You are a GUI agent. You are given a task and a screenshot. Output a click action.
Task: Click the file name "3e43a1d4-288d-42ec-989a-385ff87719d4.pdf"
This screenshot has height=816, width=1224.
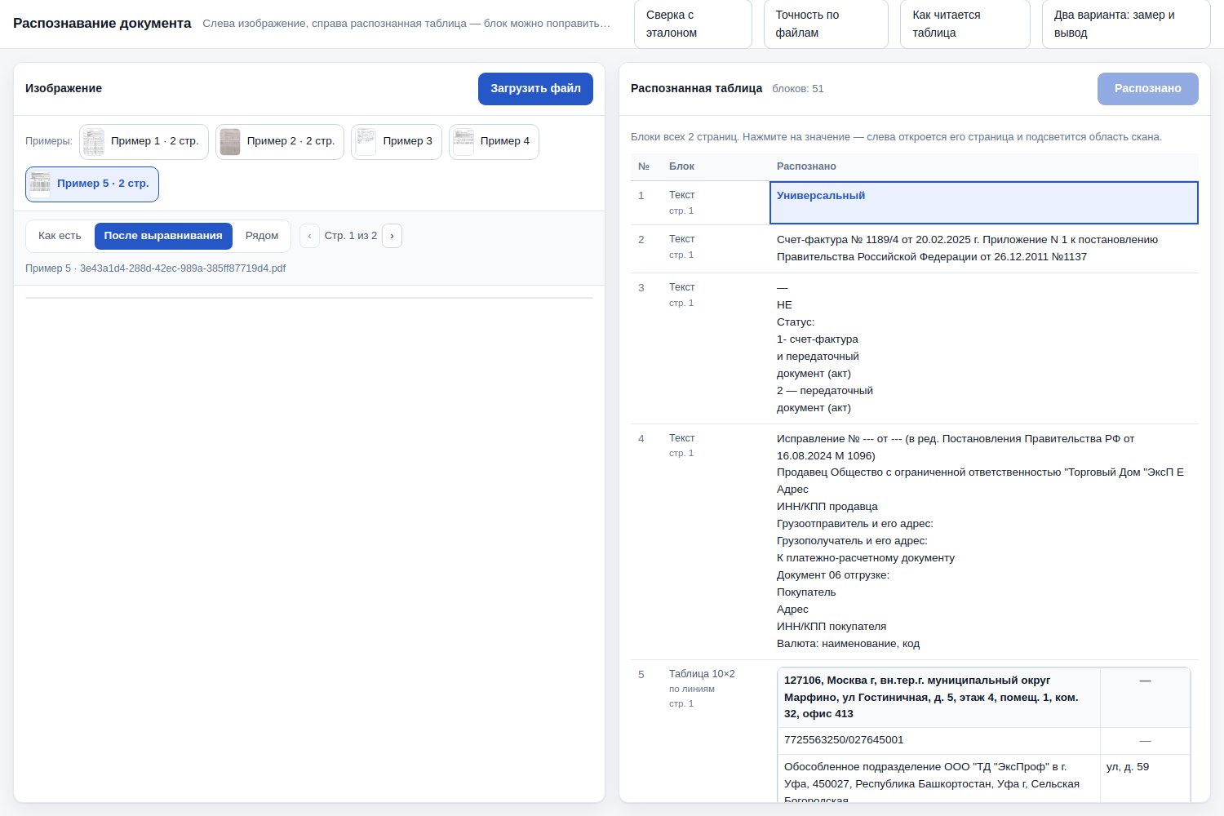click(183, 268)
